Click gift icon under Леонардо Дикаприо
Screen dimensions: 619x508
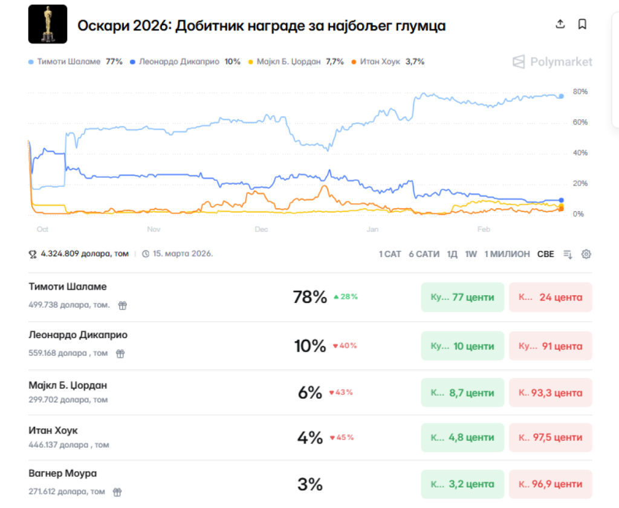(x=120, y=353)
